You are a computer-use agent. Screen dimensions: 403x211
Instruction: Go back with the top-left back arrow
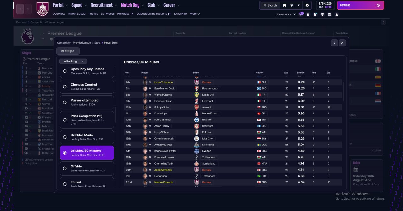(x=20, y=9)
